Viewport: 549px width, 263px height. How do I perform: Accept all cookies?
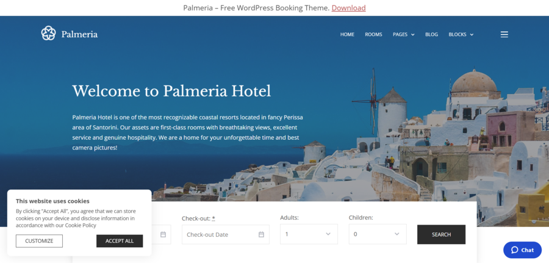pyautogui.click(x=120, y=241)
